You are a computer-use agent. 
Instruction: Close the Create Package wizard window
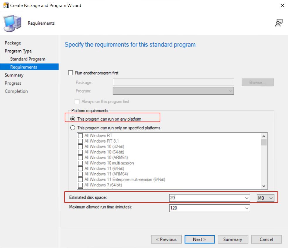(282, 6)
